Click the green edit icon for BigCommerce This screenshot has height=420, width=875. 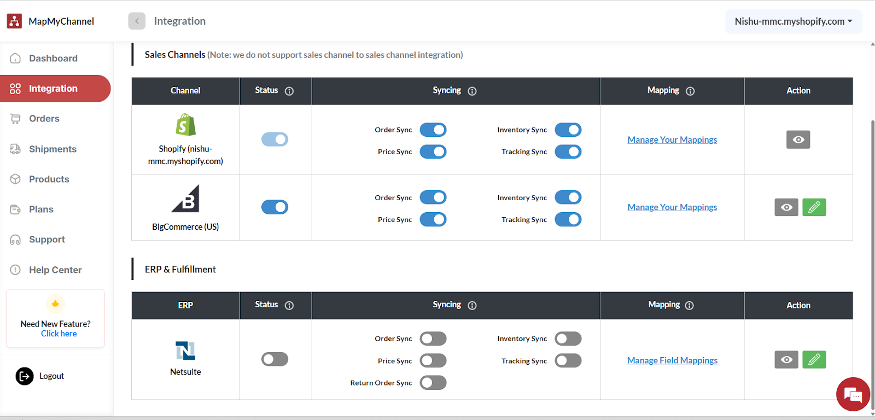tap(814, 207)
